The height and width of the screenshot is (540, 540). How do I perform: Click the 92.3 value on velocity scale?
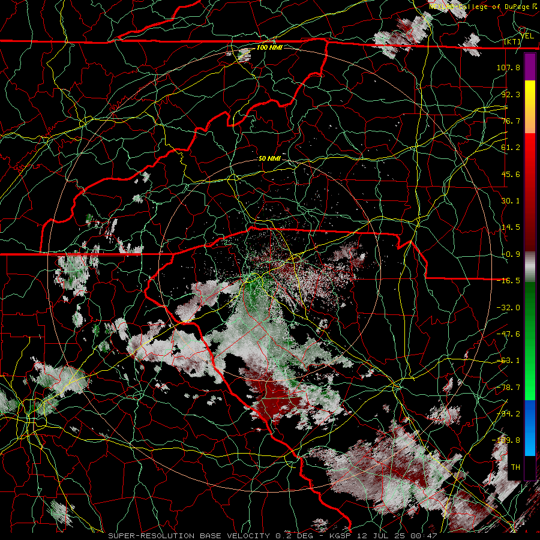(x=511, y=94)
